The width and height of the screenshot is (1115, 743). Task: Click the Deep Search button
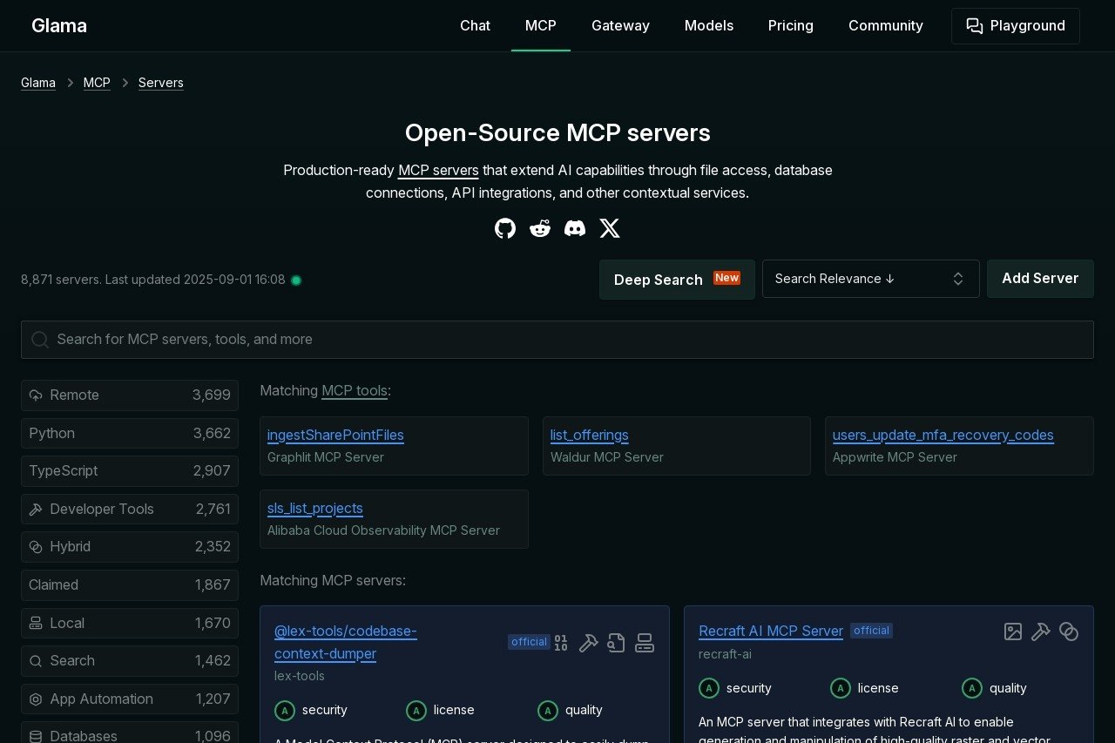[x=677, y=280]
